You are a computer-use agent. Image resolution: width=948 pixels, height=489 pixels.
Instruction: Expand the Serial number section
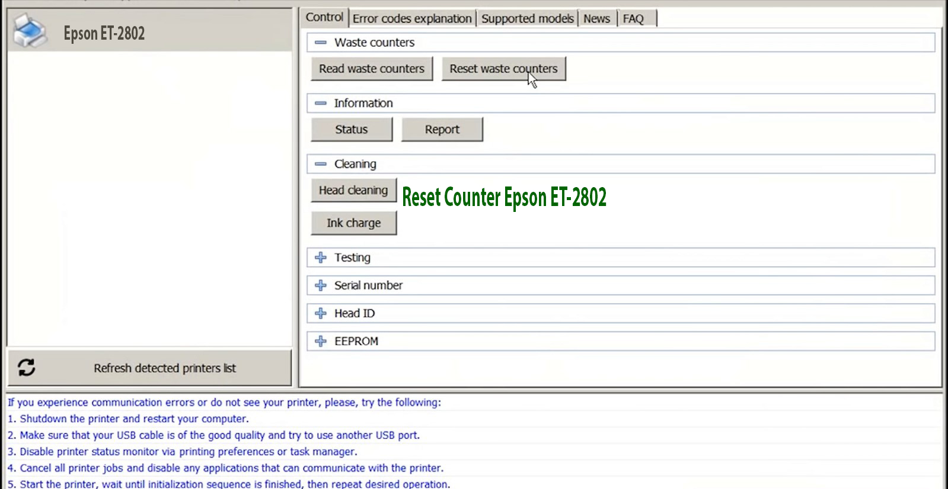[321, 285]
